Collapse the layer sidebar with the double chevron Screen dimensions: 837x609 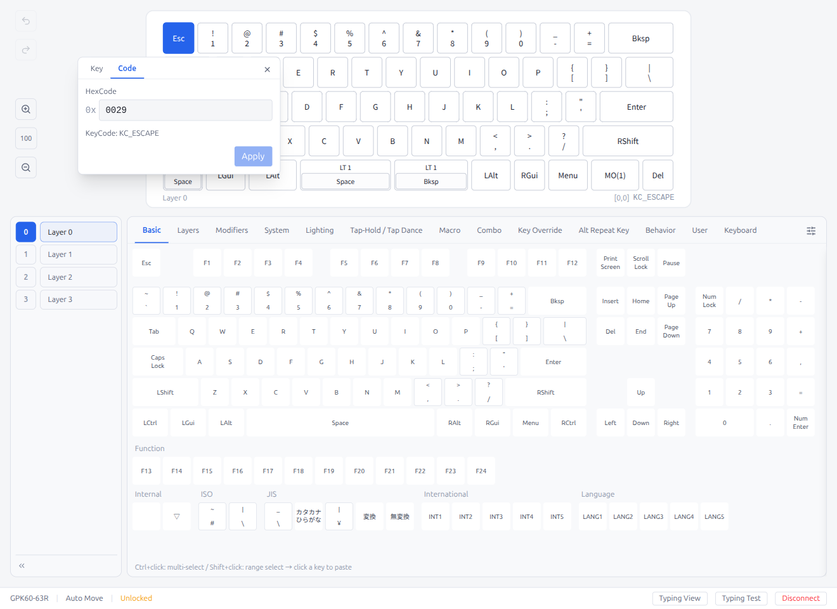tap(21, 565)
